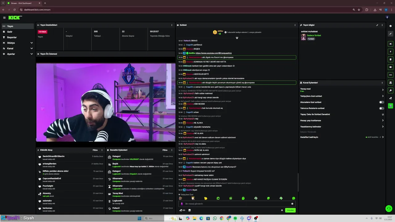The width and height of the screenshot is (395, 222).
Task: Click the message input field in chat
Action: [237, 204]
